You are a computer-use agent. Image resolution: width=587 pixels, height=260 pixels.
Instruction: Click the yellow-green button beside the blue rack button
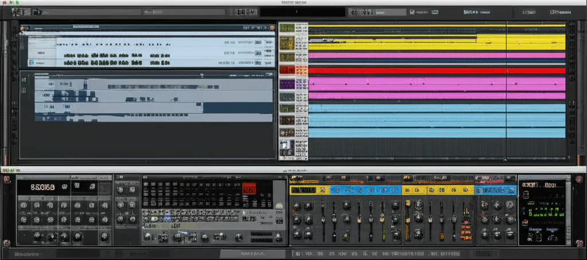tap(154, 219)
